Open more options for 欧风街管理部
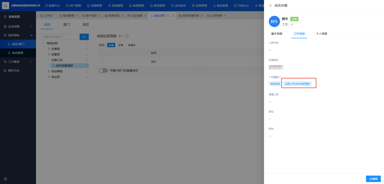 tap(87, 66)
